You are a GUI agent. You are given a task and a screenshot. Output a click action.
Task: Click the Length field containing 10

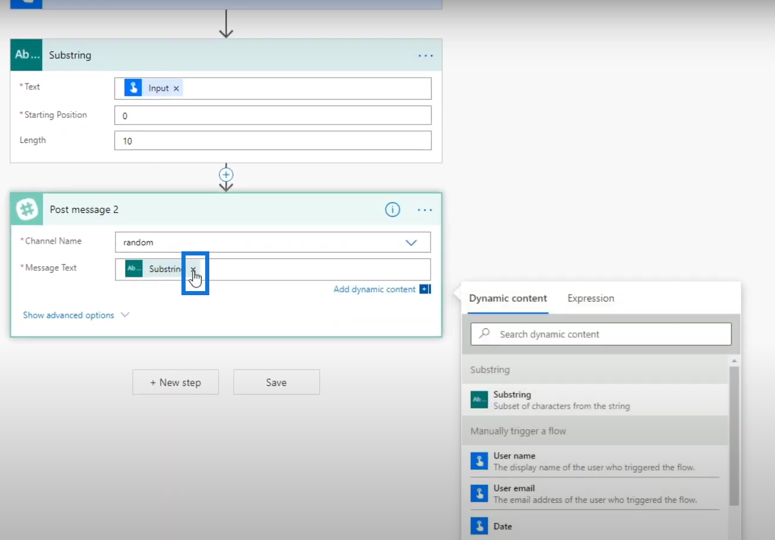tap(273, 140)
